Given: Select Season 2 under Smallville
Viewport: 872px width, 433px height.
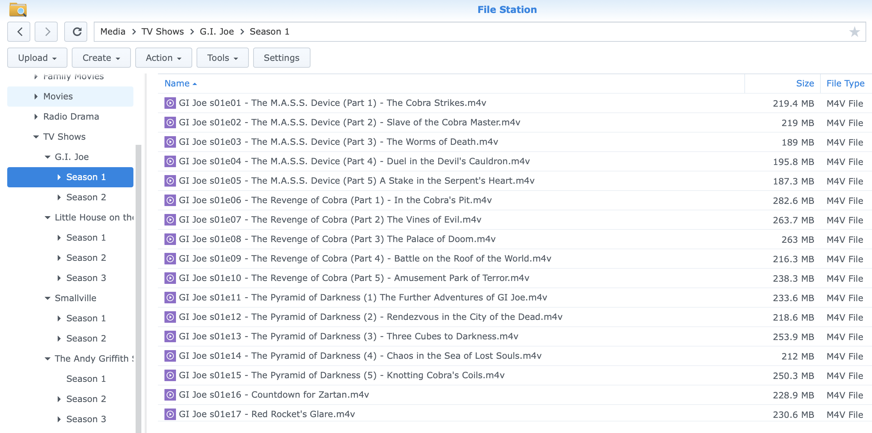Looking at the screenshot, I should tap(86, 339).
